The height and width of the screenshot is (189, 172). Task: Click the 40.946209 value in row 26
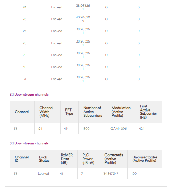tap(83, 19)
